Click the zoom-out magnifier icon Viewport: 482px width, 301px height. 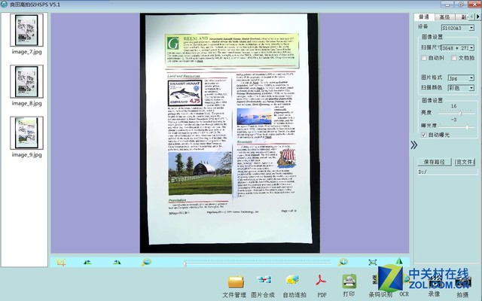coord(147,262)
